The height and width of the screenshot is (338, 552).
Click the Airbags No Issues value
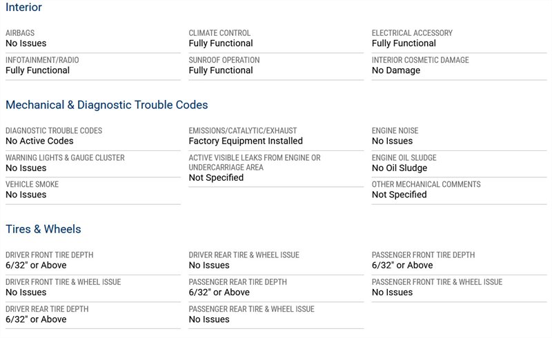click(x=26, y=43)
